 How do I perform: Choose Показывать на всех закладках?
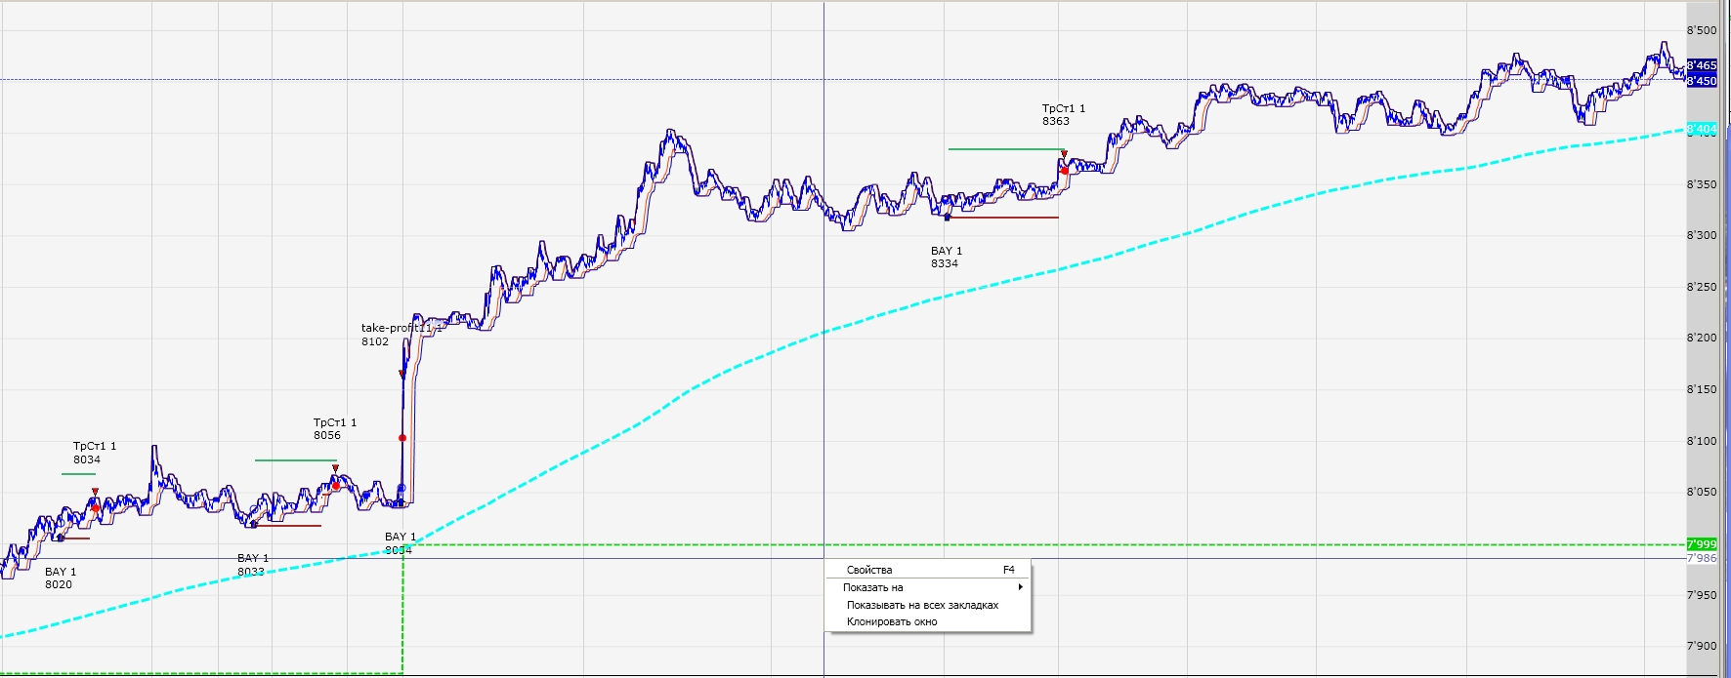928,605
